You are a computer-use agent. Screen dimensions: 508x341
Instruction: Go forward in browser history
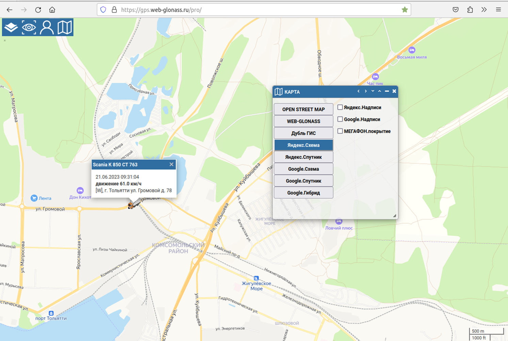[x=24, y=10]
